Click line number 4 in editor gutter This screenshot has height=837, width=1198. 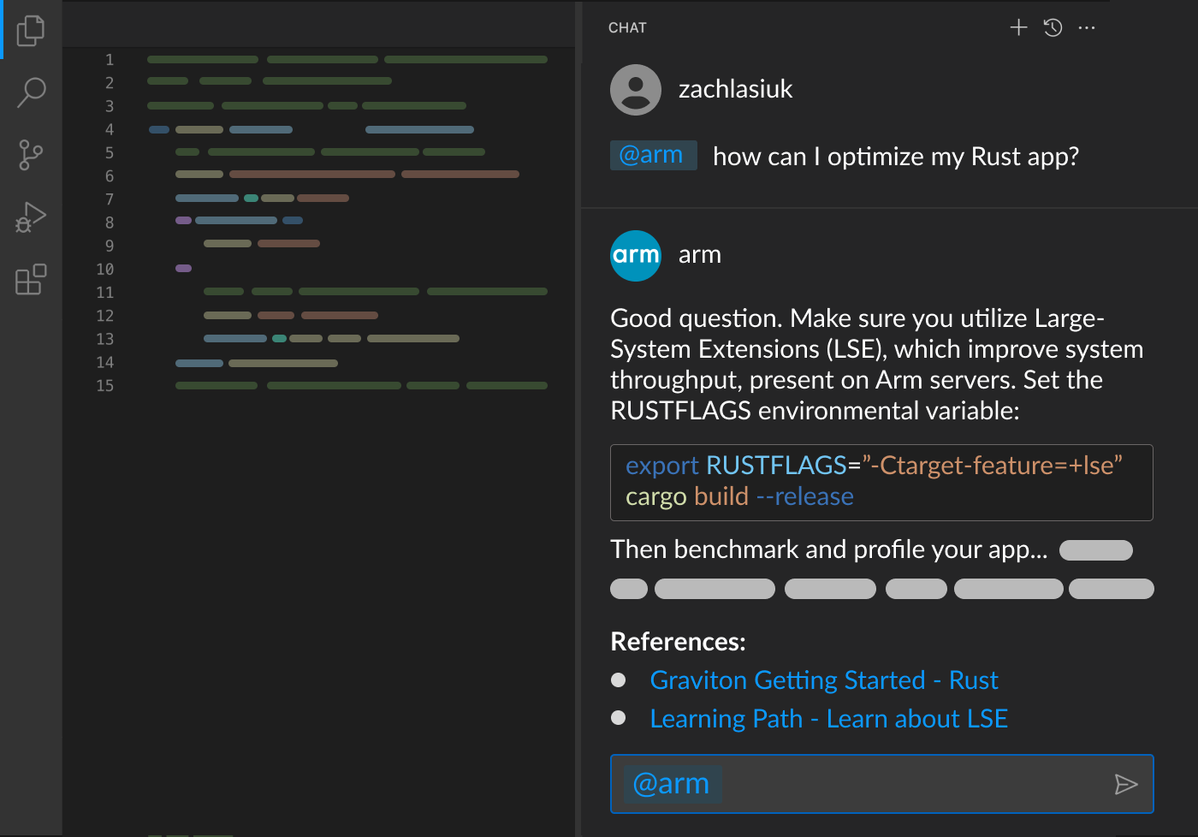pyautogui.click(x=110, y=130)
